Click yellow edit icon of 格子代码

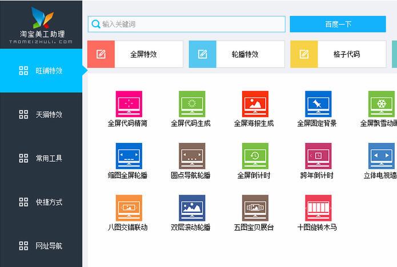[304, 54]
